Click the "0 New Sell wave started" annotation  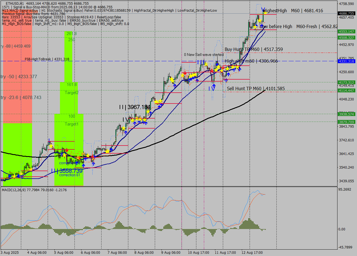click(204, 55)
